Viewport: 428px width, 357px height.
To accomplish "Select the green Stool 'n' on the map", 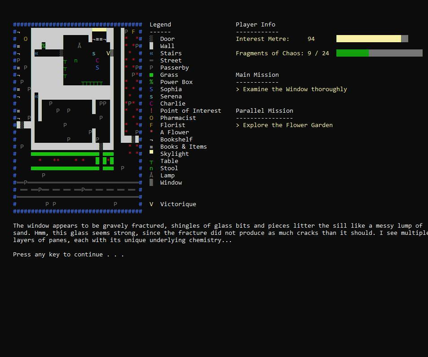I will click(76, 61).
